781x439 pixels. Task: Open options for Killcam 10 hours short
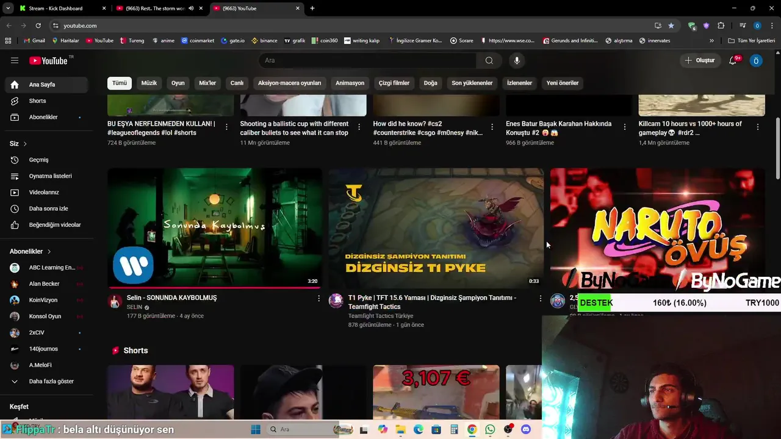[x=757, y=127]
